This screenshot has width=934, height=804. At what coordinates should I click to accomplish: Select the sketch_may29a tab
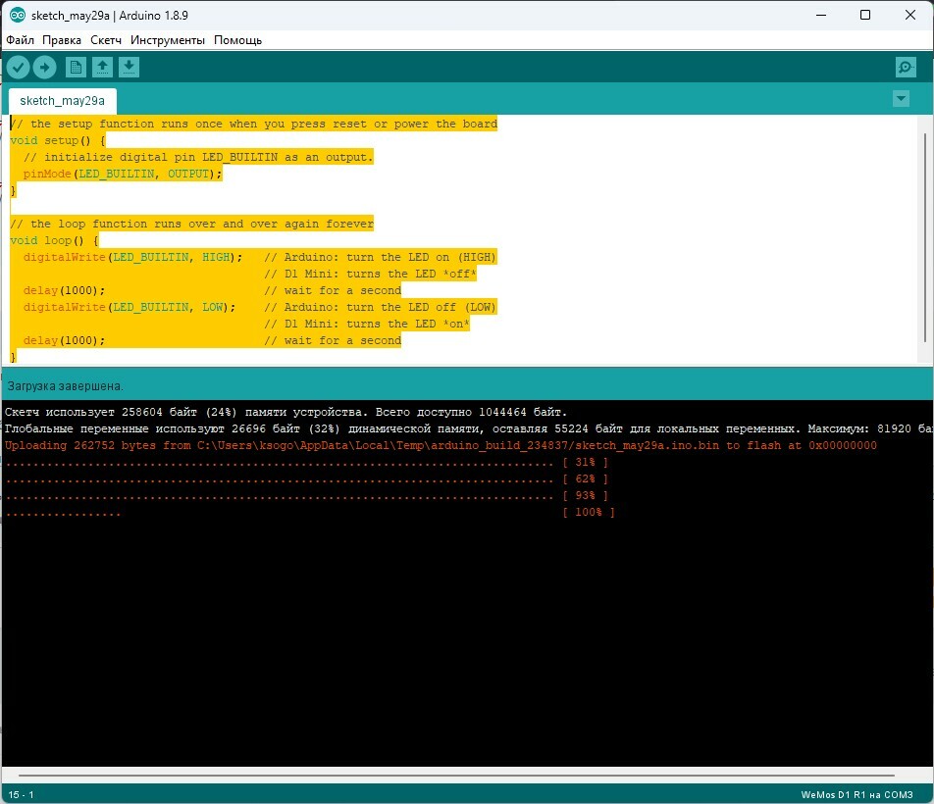[x=63, y=101]
